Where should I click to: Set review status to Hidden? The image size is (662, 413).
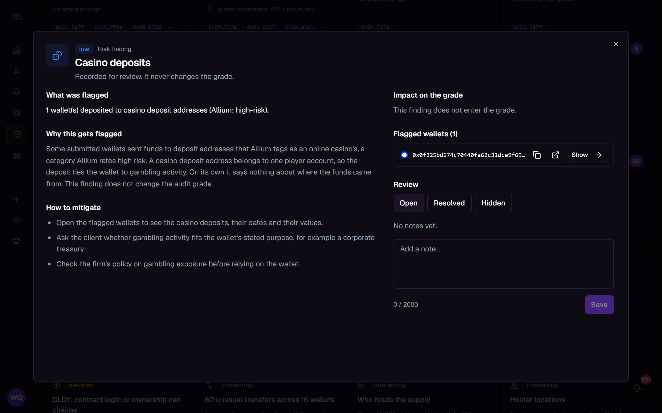(493, 203)
